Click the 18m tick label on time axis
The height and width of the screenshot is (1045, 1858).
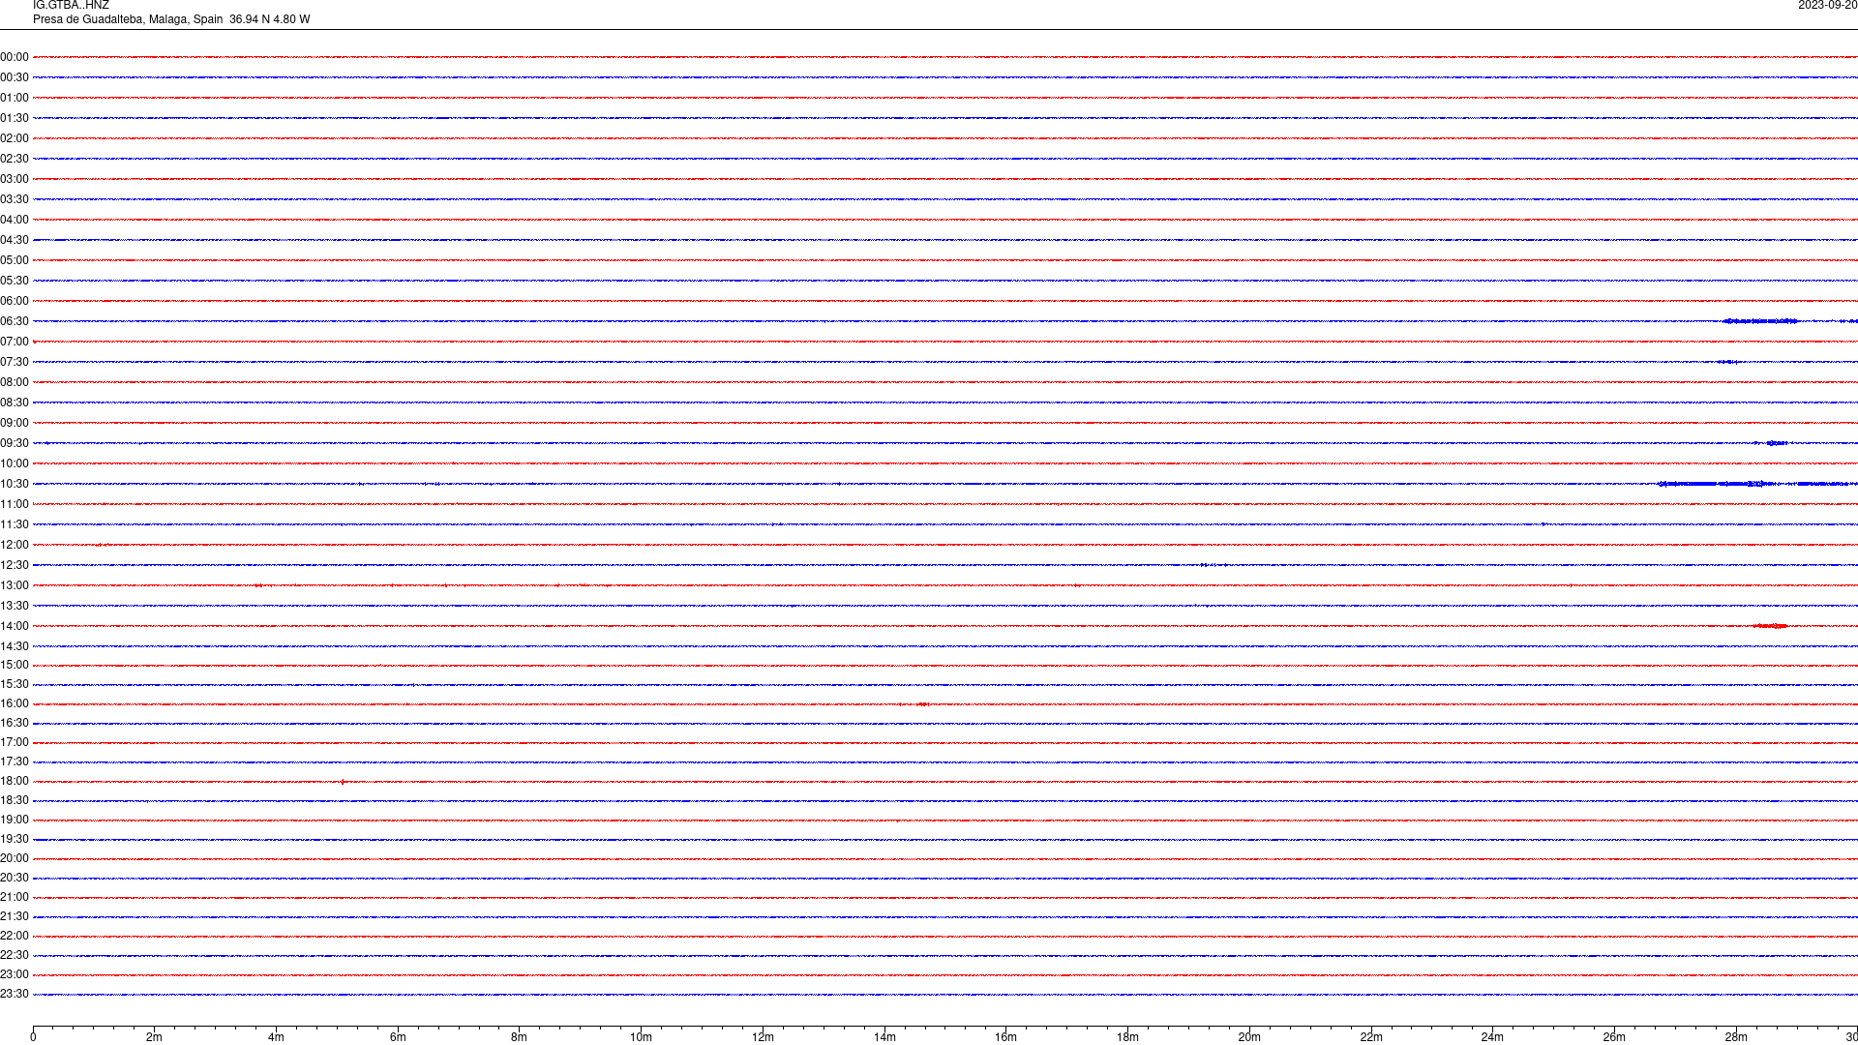1127,1037
